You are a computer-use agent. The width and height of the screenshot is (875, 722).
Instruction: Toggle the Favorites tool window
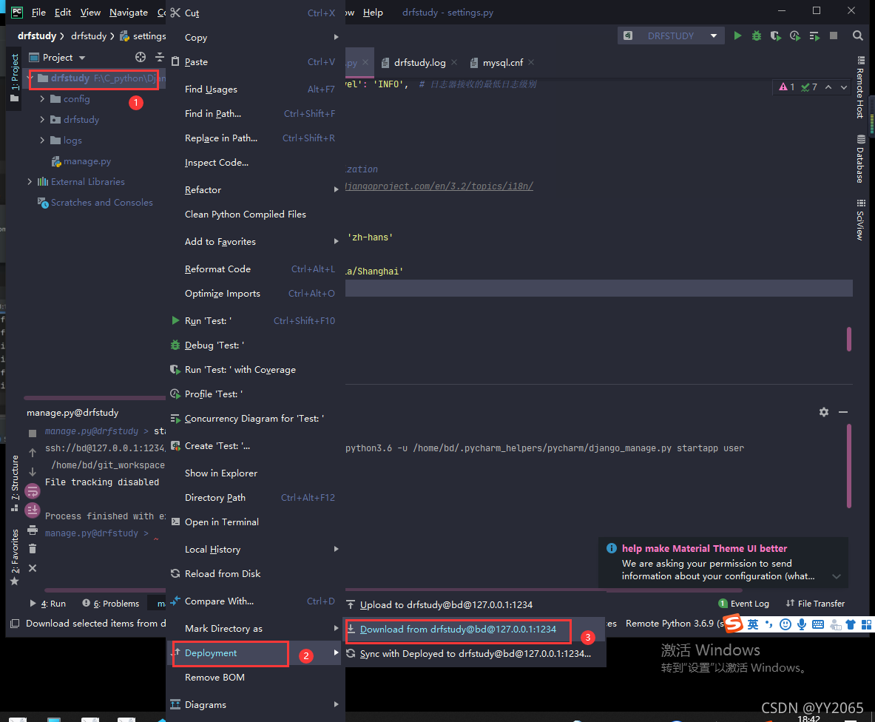[15, 556]
